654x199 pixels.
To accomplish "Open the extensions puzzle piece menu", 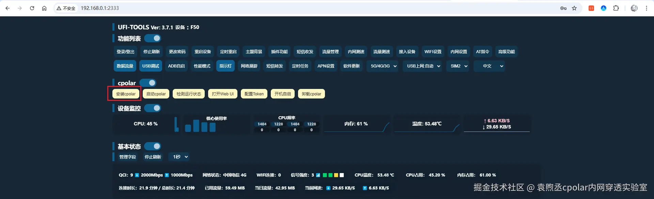I will click(x=616, y=8).
